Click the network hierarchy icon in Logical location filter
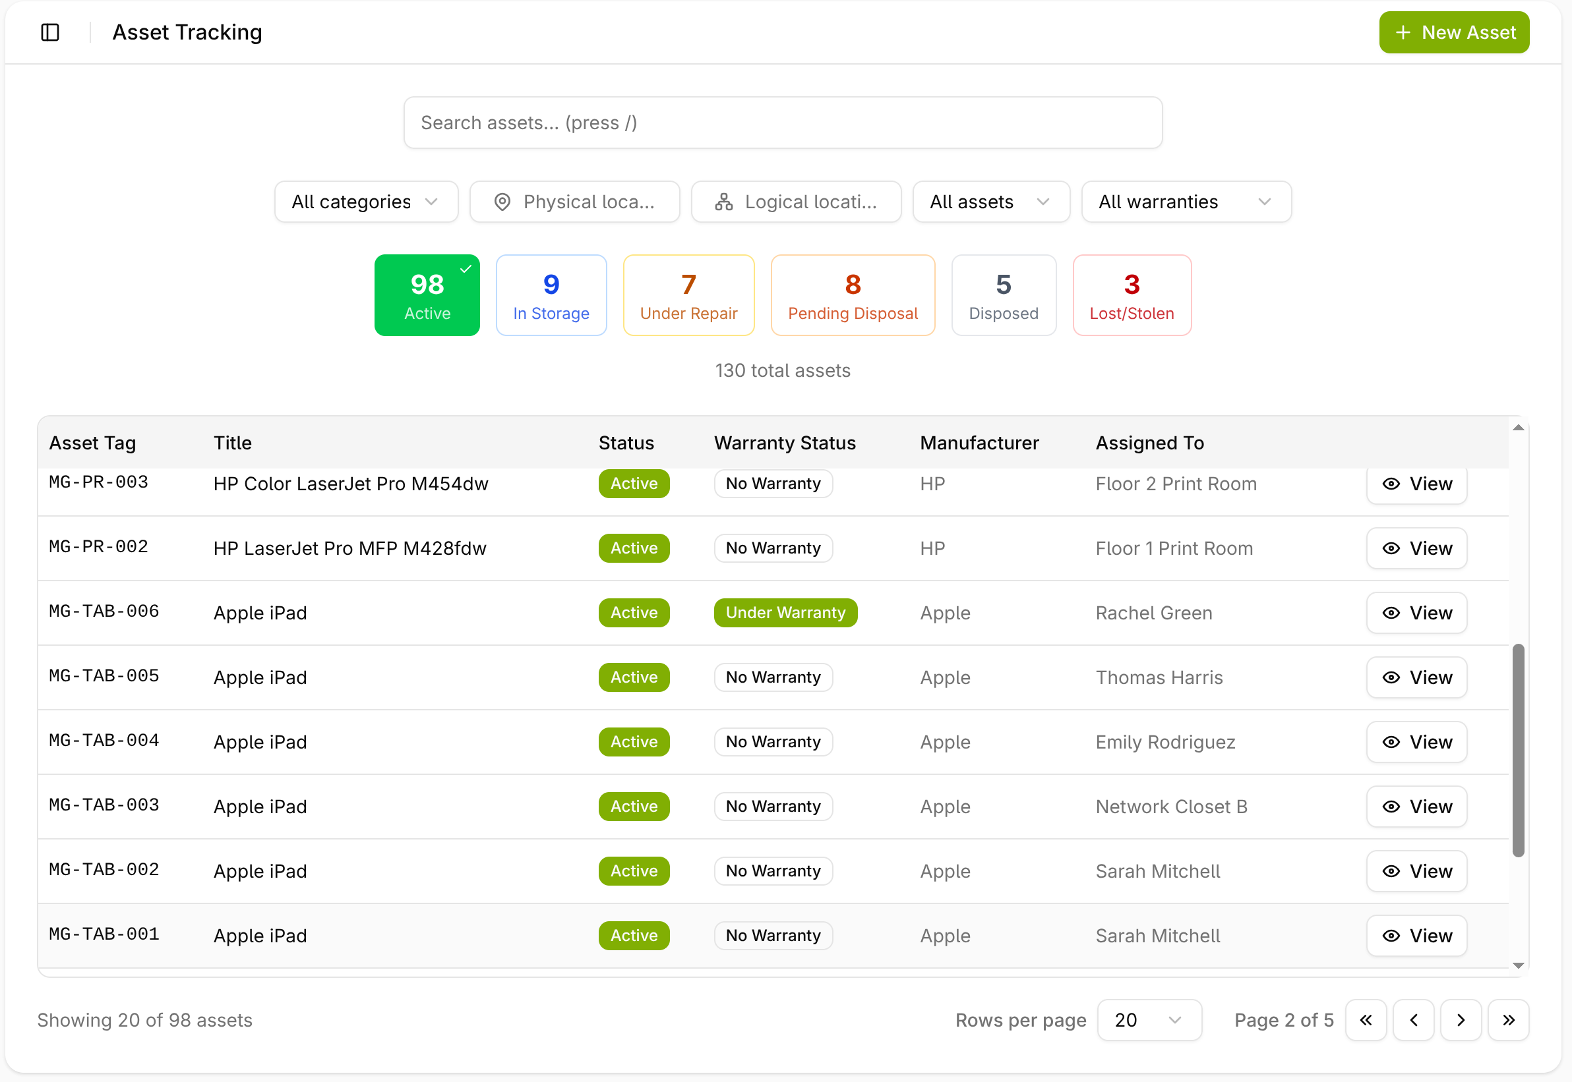This screenshot has height=1082, width=1572. 723,202
